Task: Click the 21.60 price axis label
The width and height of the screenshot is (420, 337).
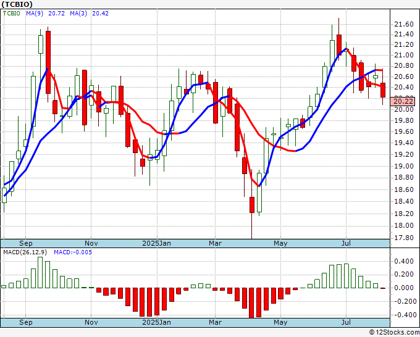Action: point(404,24)
